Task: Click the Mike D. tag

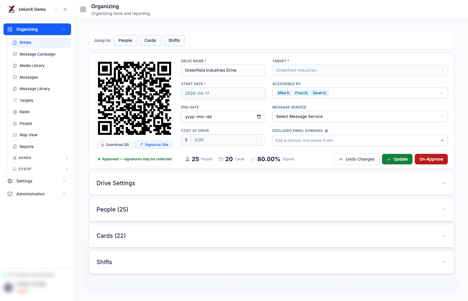Action: pyautogui.click(x=284, y=93)
